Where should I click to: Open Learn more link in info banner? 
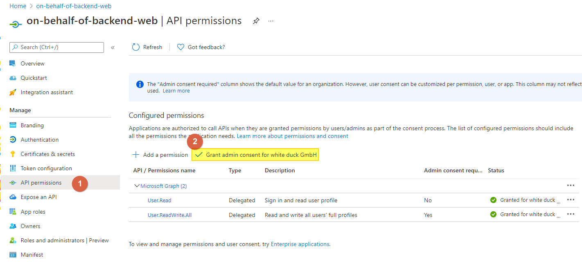[x=176, y=90]
